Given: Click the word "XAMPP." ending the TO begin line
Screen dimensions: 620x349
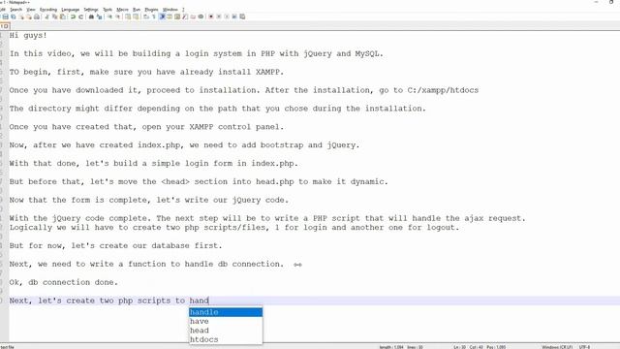Looking at the screenshot, I should [269, 72].
